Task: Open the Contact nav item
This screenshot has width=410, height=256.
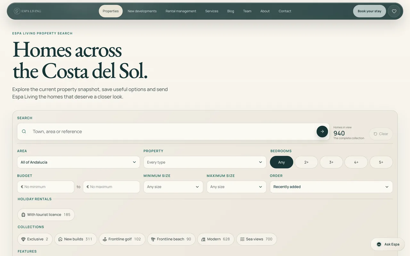Action: pos(285,11)
